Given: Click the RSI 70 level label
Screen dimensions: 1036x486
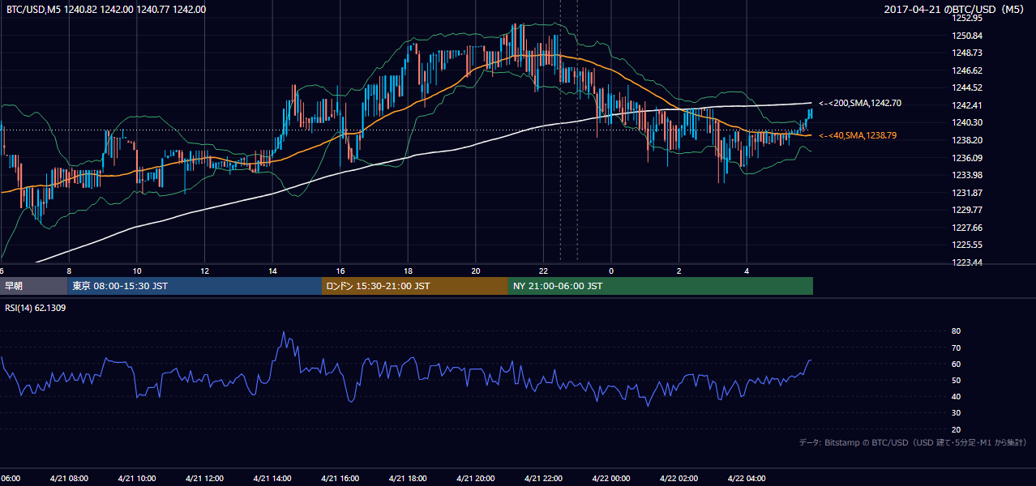Looking at the screenshot, I should [956, 347].
